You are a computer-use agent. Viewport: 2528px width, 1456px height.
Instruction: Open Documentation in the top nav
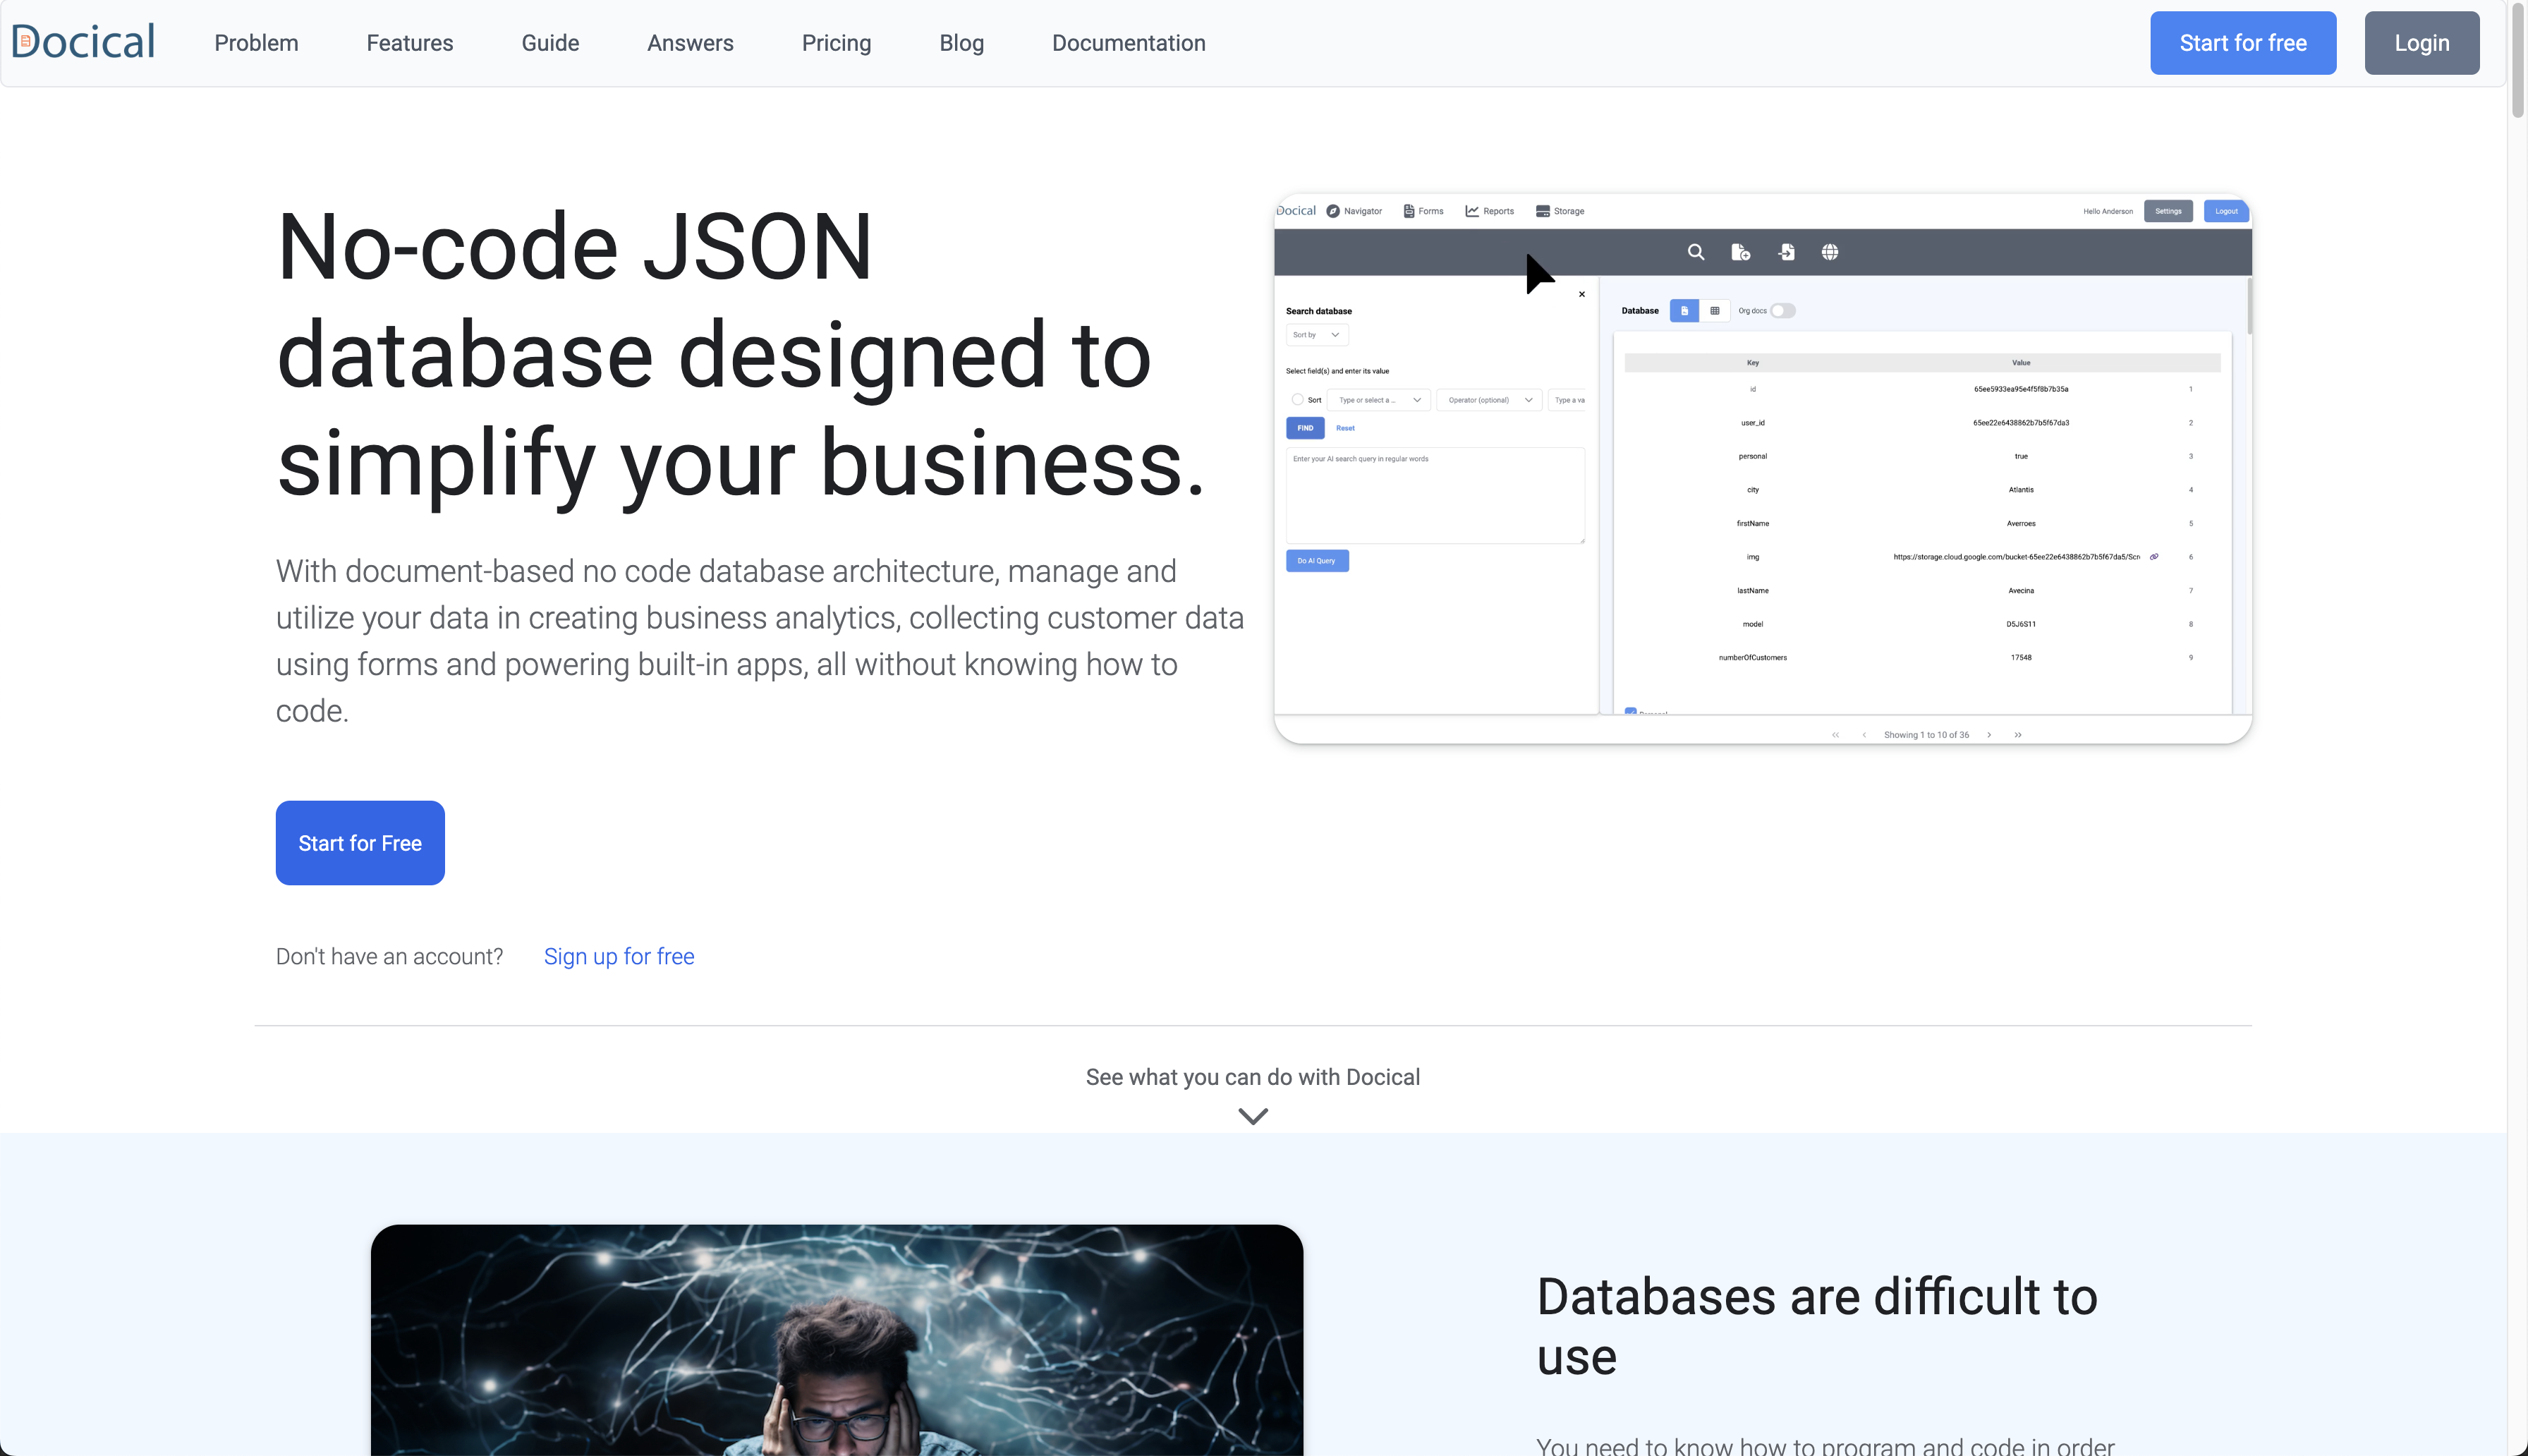pyautogui.click(x=1129, y=43)
